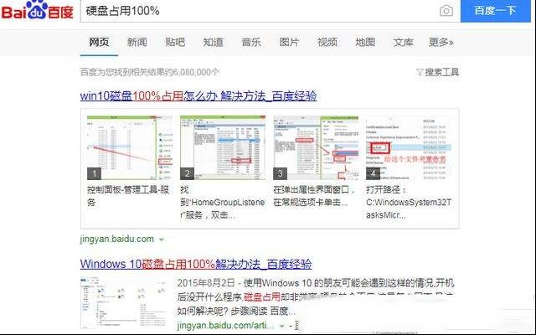Click caption 控制面板-管理工具-服务
536x335 pixels.
128,196
